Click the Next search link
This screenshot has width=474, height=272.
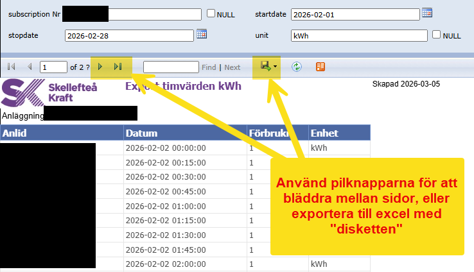click(232, 67)
